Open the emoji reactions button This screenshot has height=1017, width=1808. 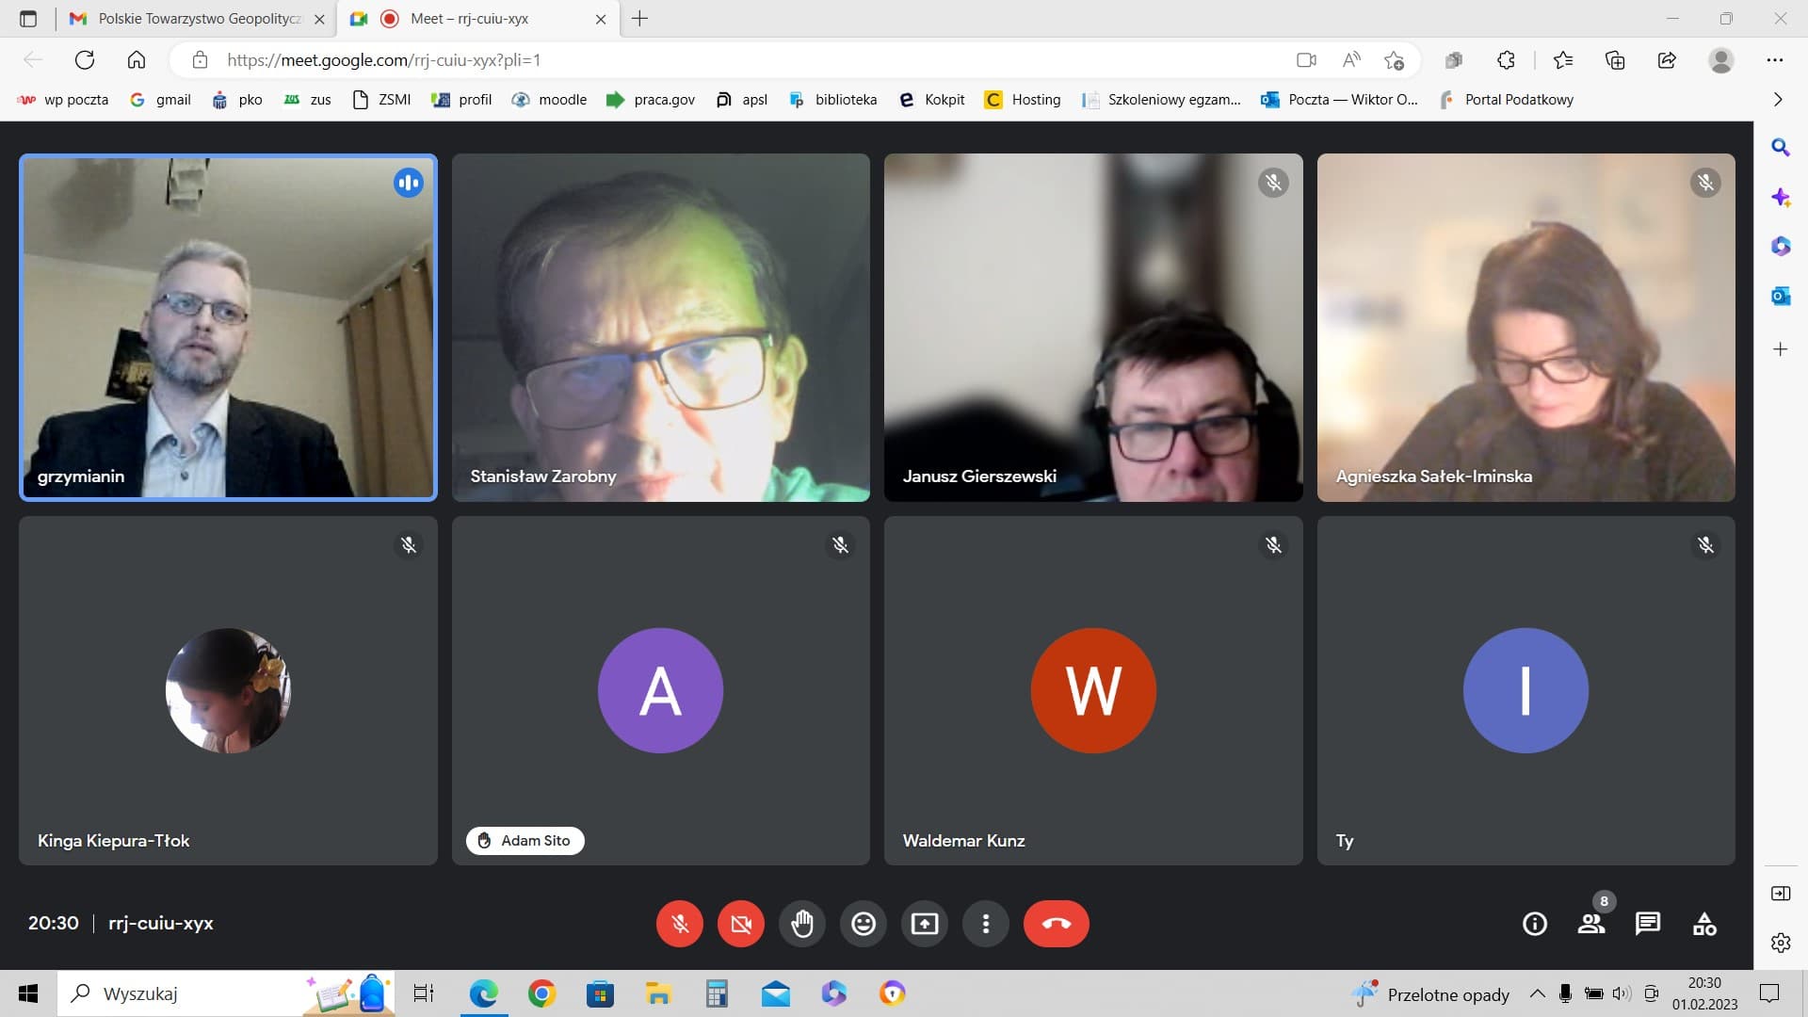click(x=863, y=924)
